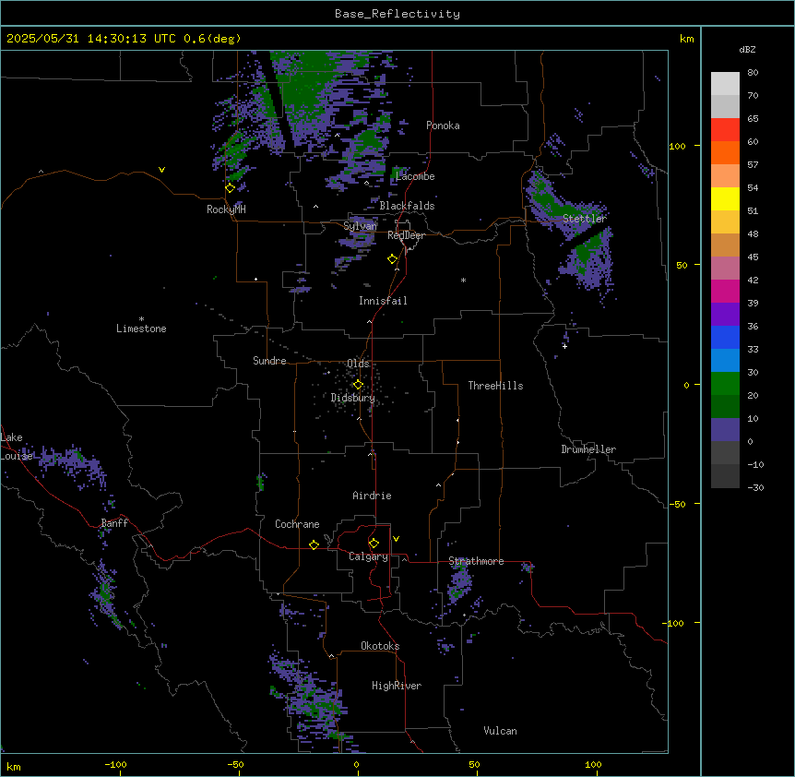The width and height of the screenshot is (795, 777).
Task: Click the Banff label
Action: click(114, 523)
